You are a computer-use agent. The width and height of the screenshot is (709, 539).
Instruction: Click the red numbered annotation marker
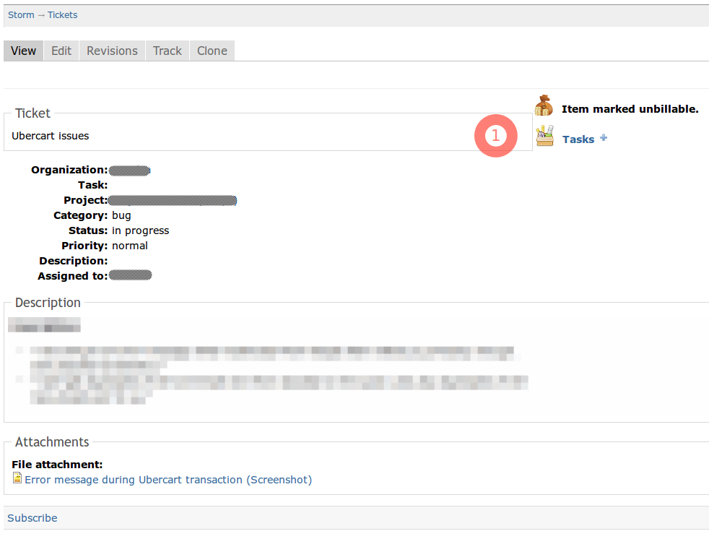(496, 135)
